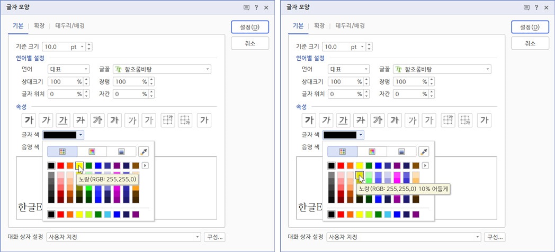Open 글자 색 dropdown arrow in right dialog

[x=361, y=135]
